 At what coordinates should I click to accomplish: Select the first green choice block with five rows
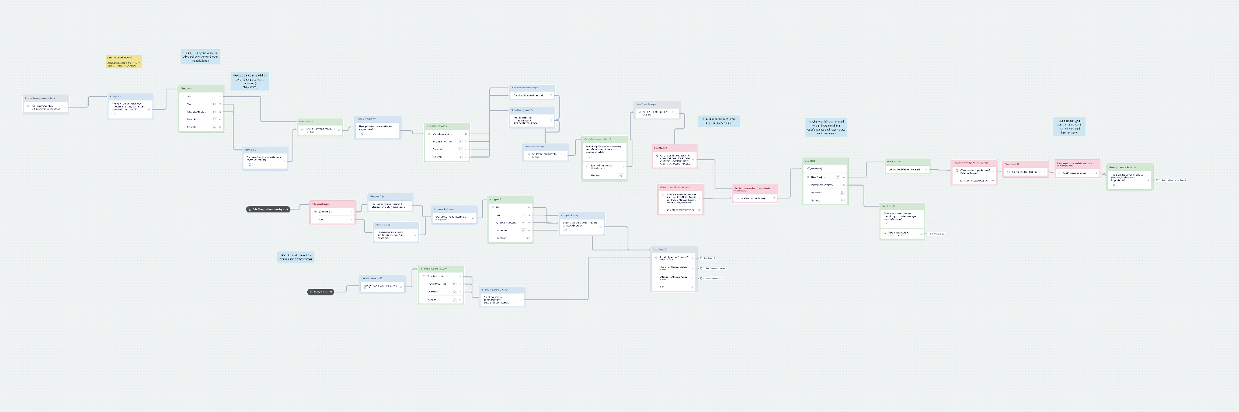(x=201, y=109)
